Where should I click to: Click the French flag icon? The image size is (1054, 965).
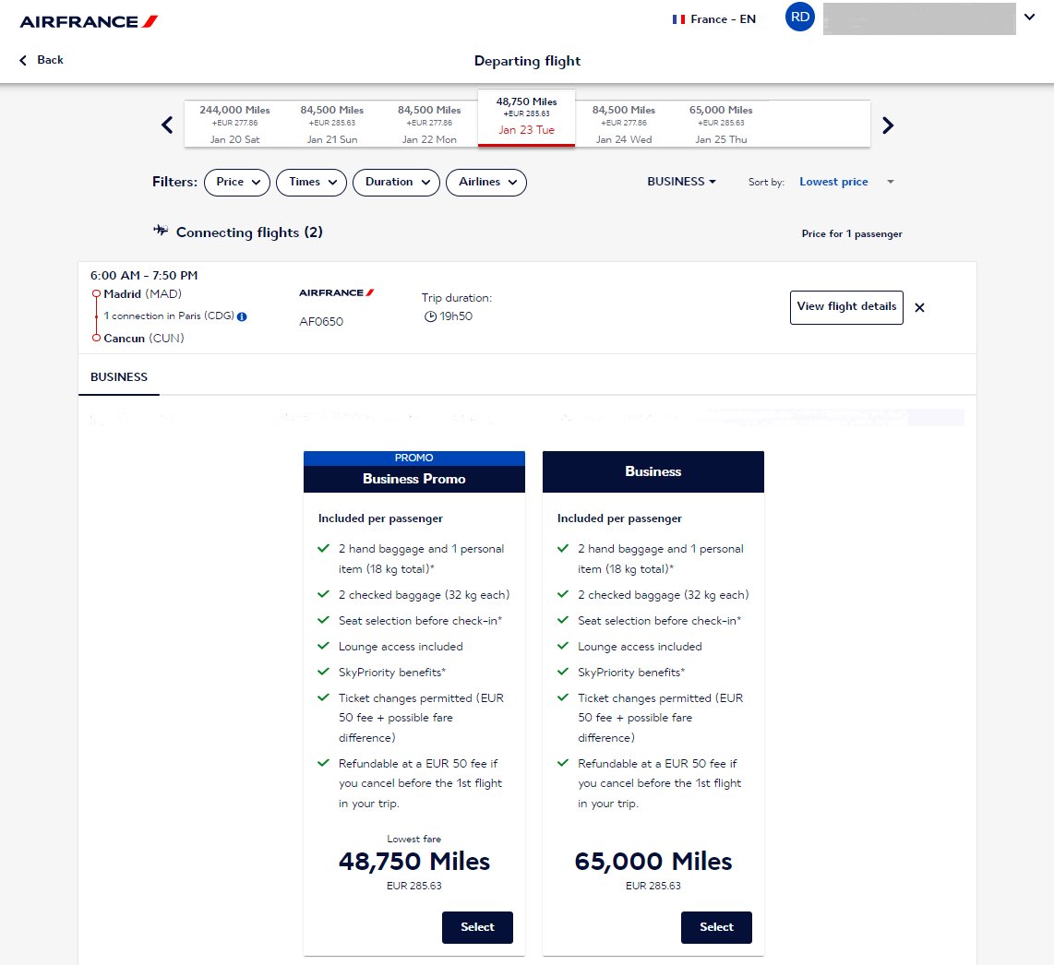679,19
